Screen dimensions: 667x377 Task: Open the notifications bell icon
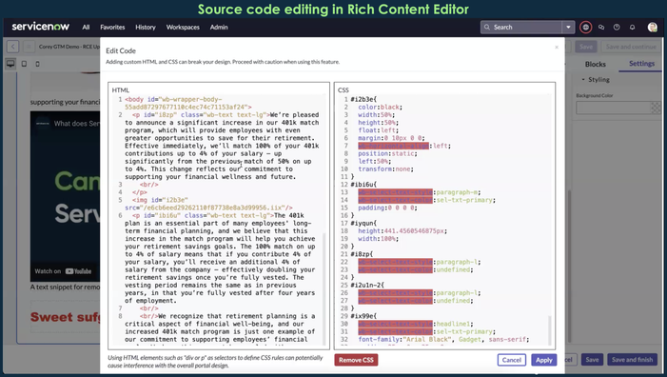pos(632,28)
